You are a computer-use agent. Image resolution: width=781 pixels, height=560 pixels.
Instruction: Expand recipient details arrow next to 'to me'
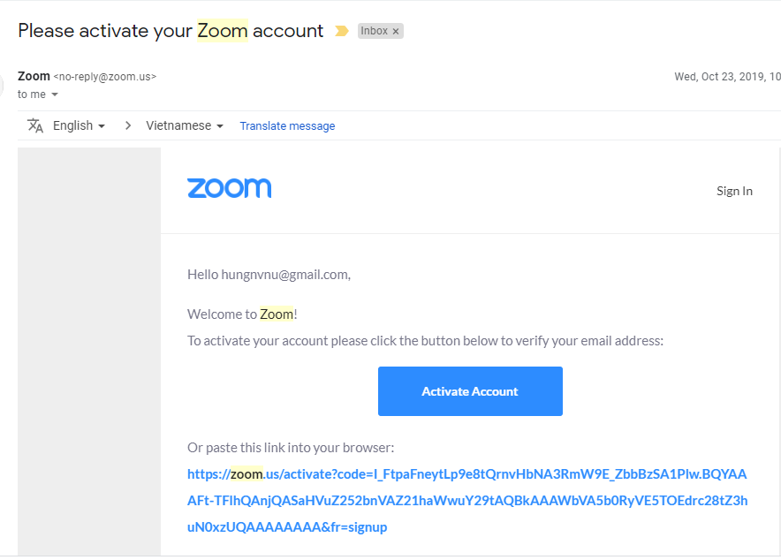point(55,95)
